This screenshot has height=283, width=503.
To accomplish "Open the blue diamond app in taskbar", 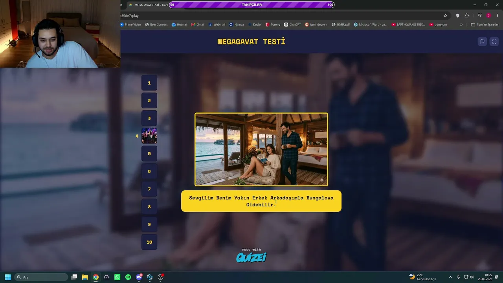I will tap(150, 277).
